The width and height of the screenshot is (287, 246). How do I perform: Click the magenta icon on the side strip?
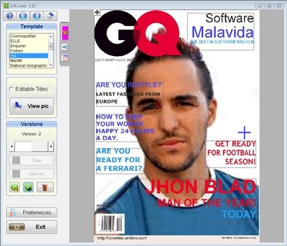point(65,33)
